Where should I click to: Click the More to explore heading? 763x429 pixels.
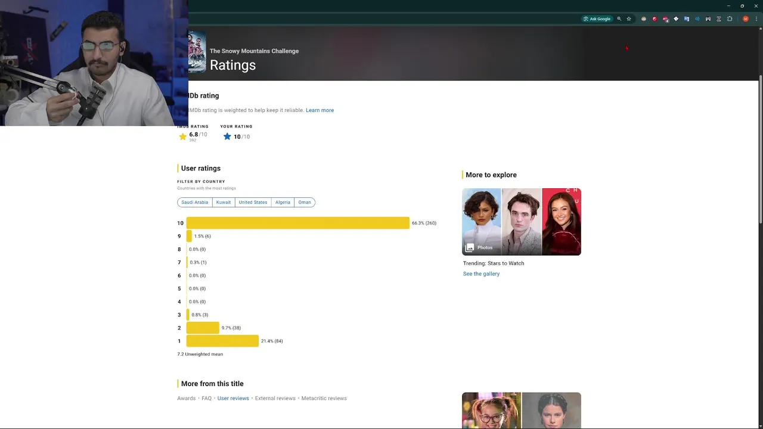tap(491, 175)
